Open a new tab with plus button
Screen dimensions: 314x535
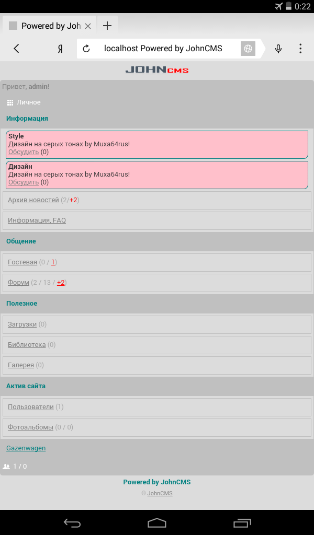(x=107, y=26)
